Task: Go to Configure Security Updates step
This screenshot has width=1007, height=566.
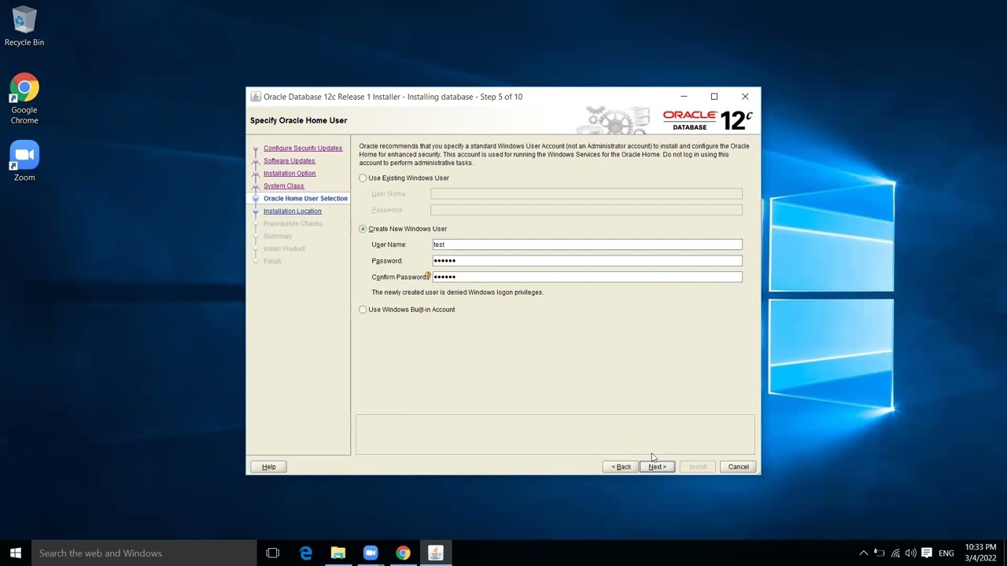Action: click(x=303, y=149)
